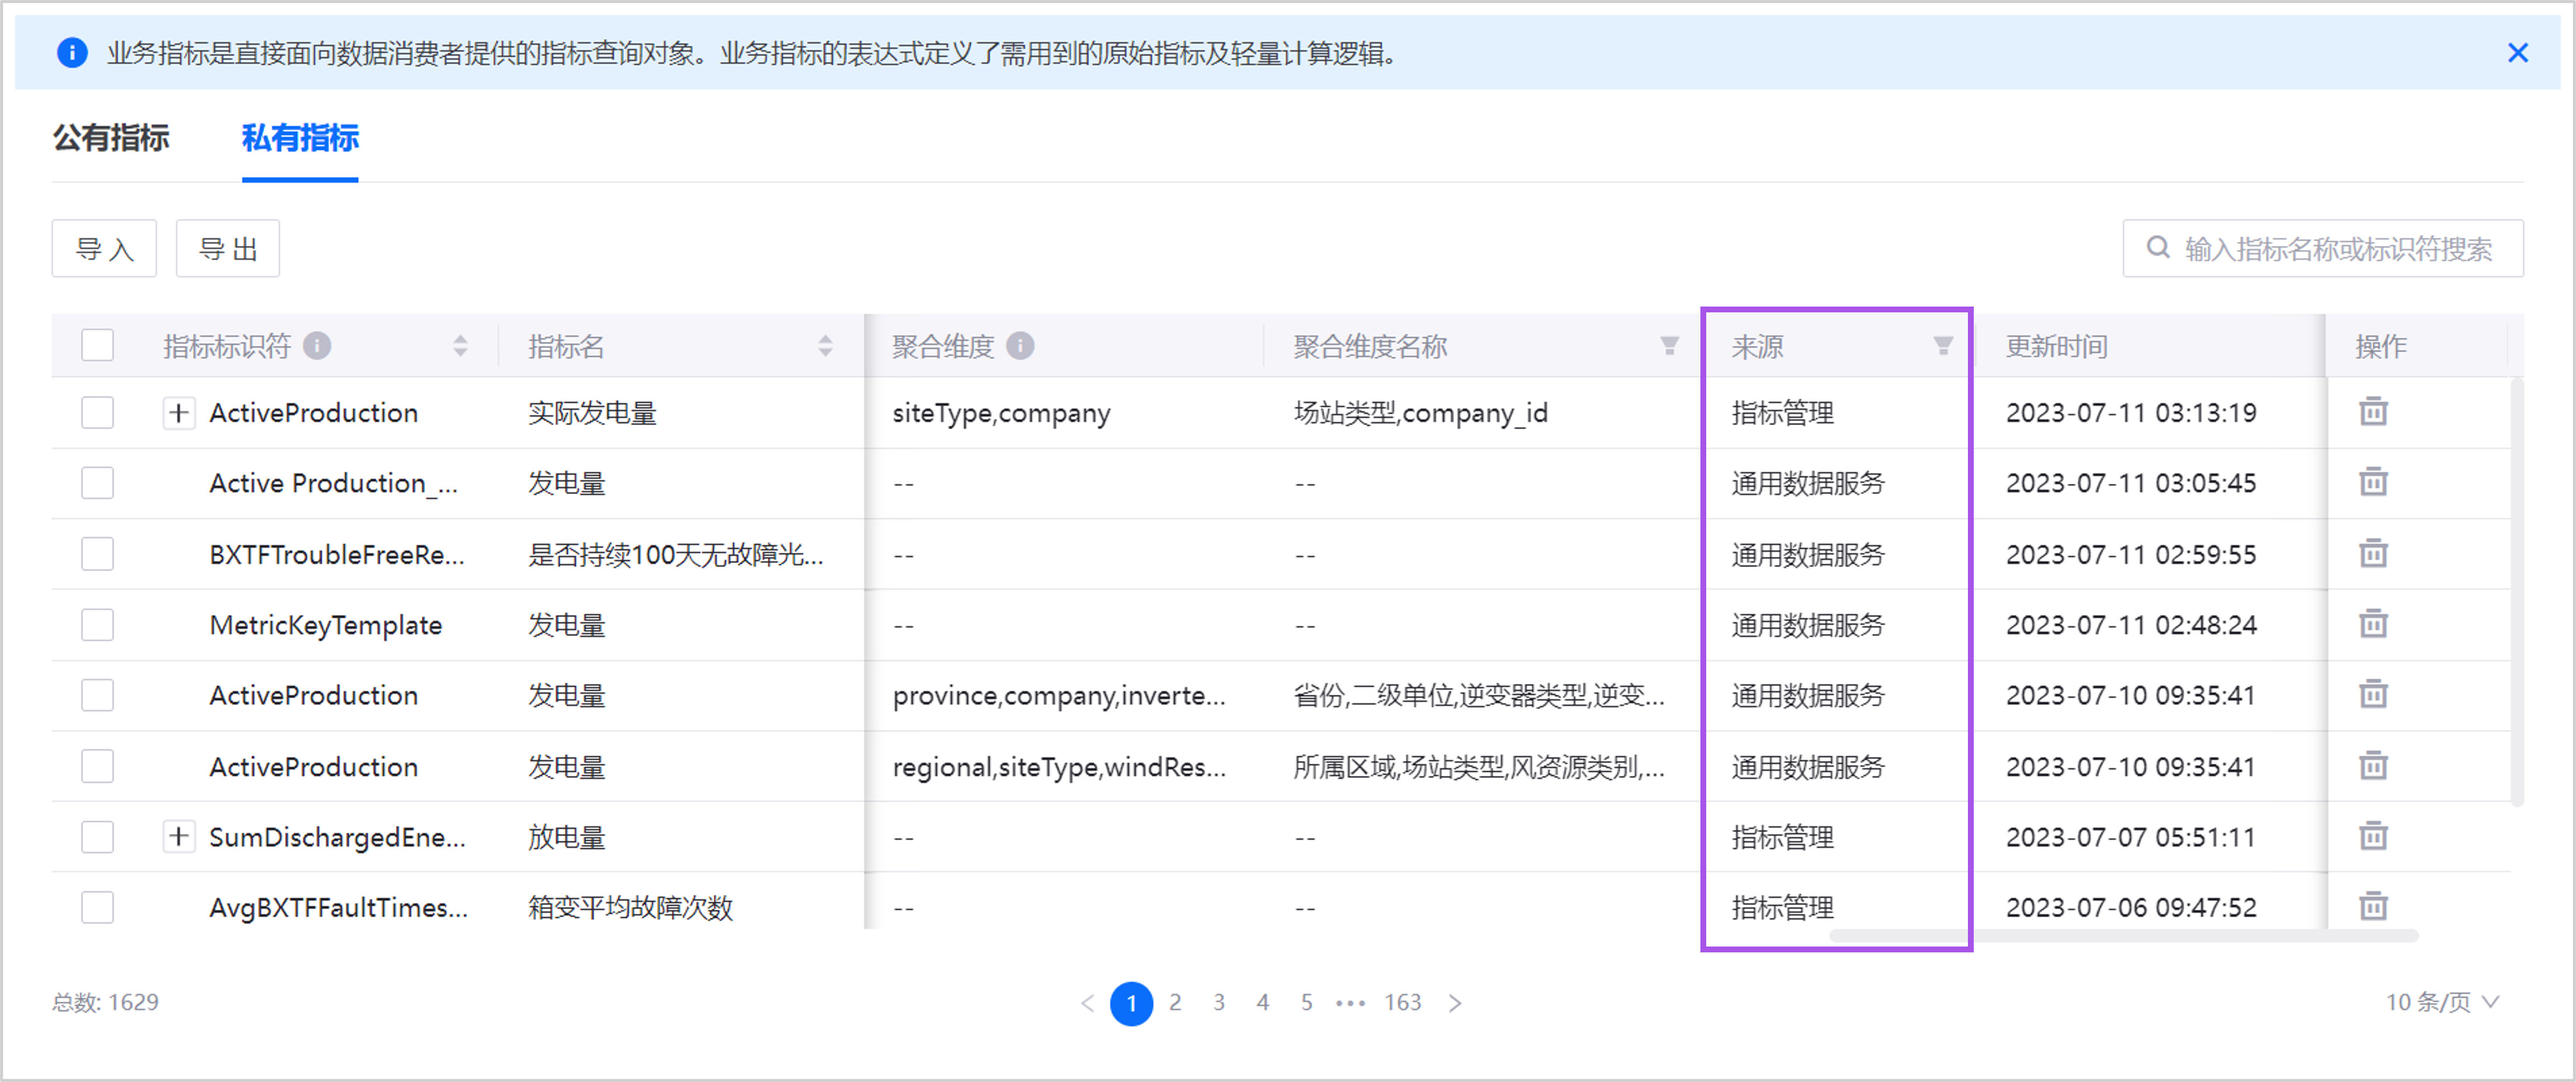This screenshot has height=1082, width=2576.
Task: Switch to 公有指标 tab
Action: coord(111,138)
